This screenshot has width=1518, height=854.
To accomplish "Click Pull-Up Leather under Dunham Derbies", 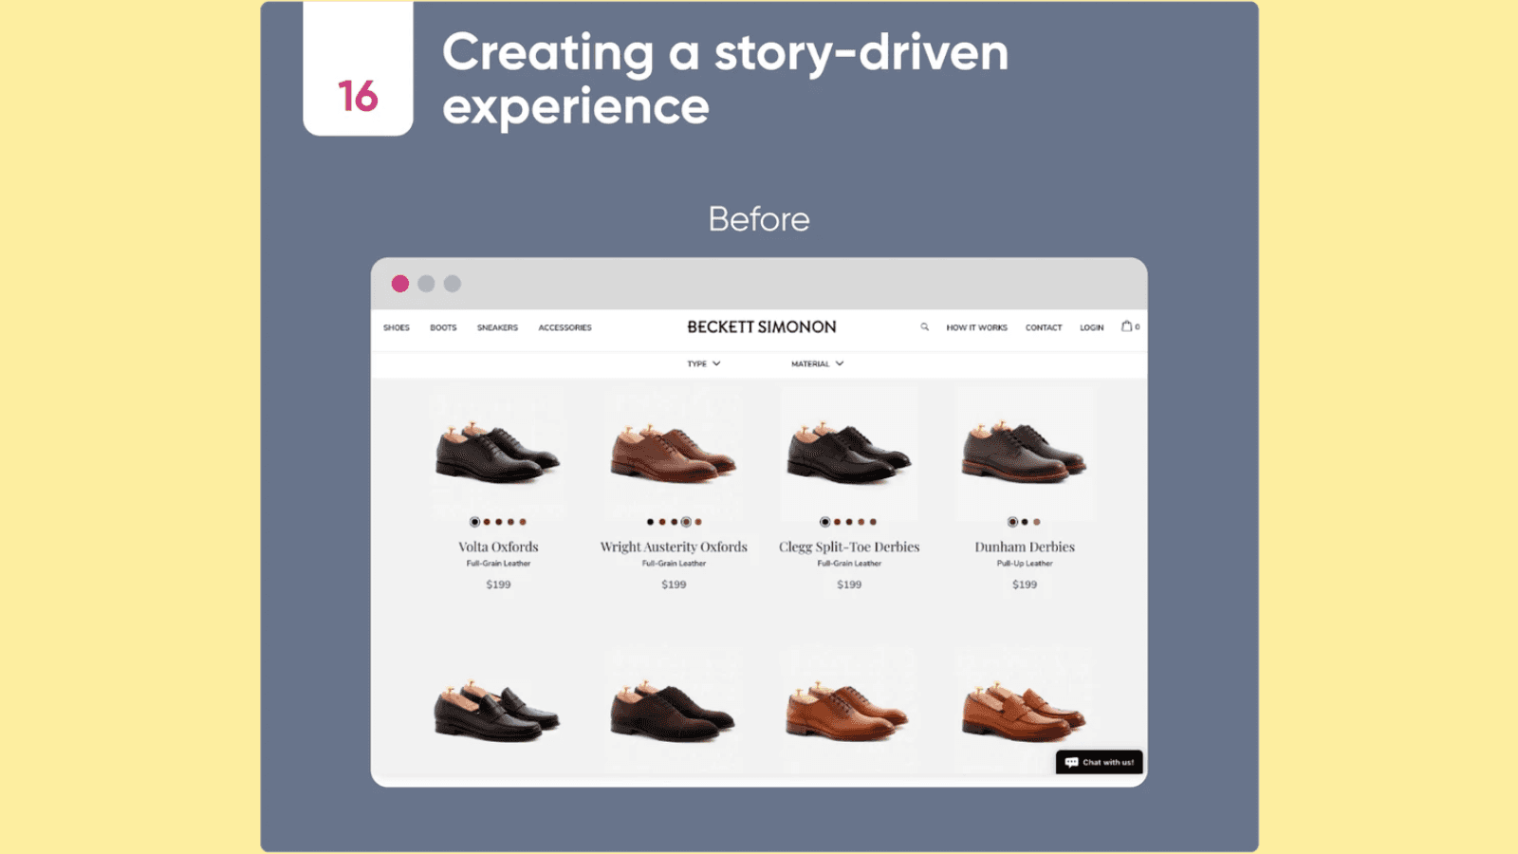I will tap(1025, 564).
